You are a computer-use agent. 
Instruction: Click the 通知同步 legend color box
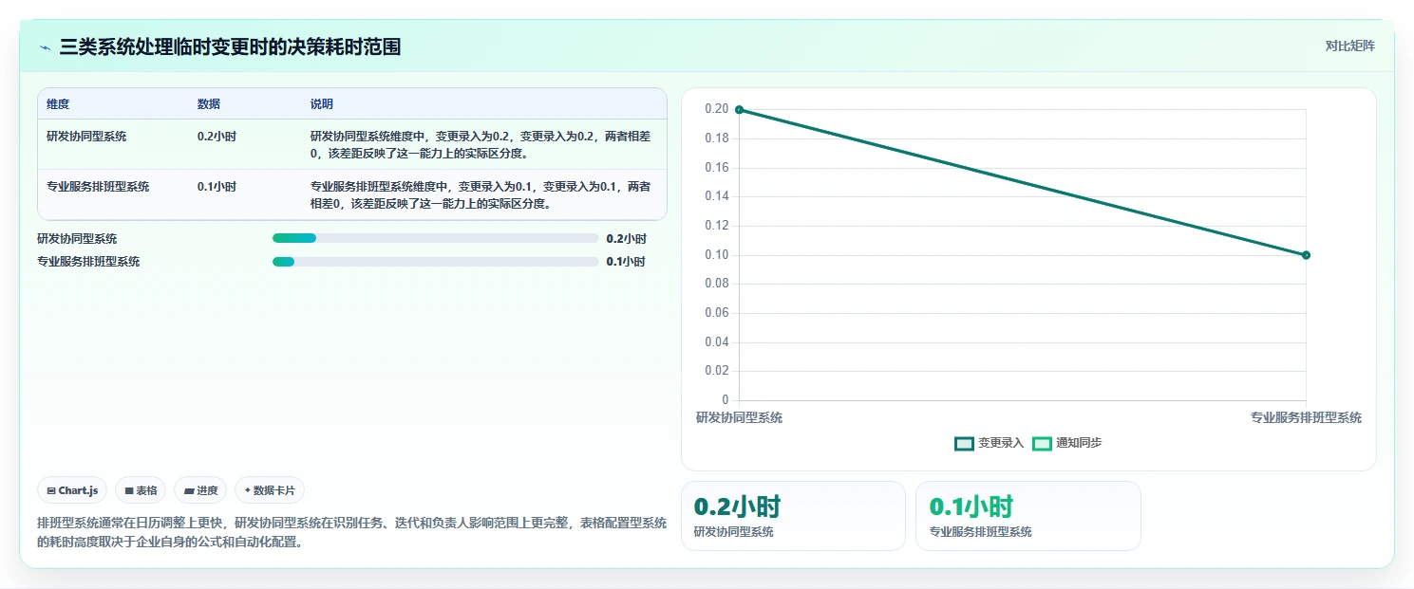pos(1043,443)
